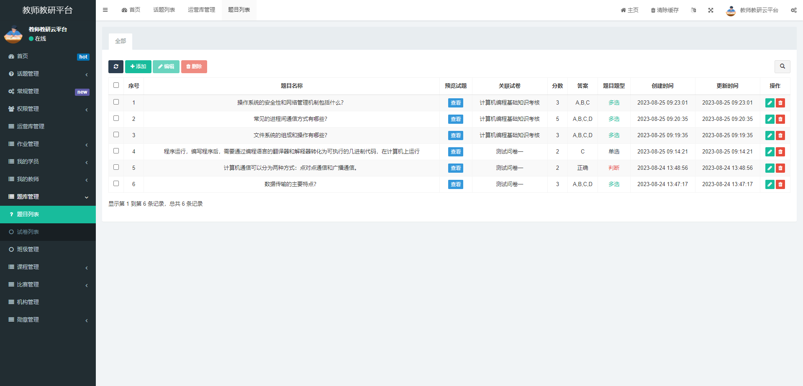This screenshot has height=386, width=803.
Task: Toggle the hamburger sidebar menu icon
Action: pos(105,10)
